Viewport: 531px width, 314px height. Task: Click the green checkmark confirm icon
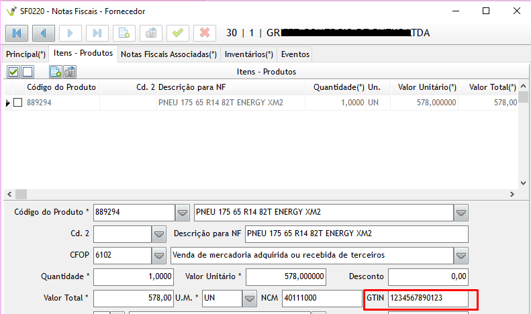tap(178, 33)
